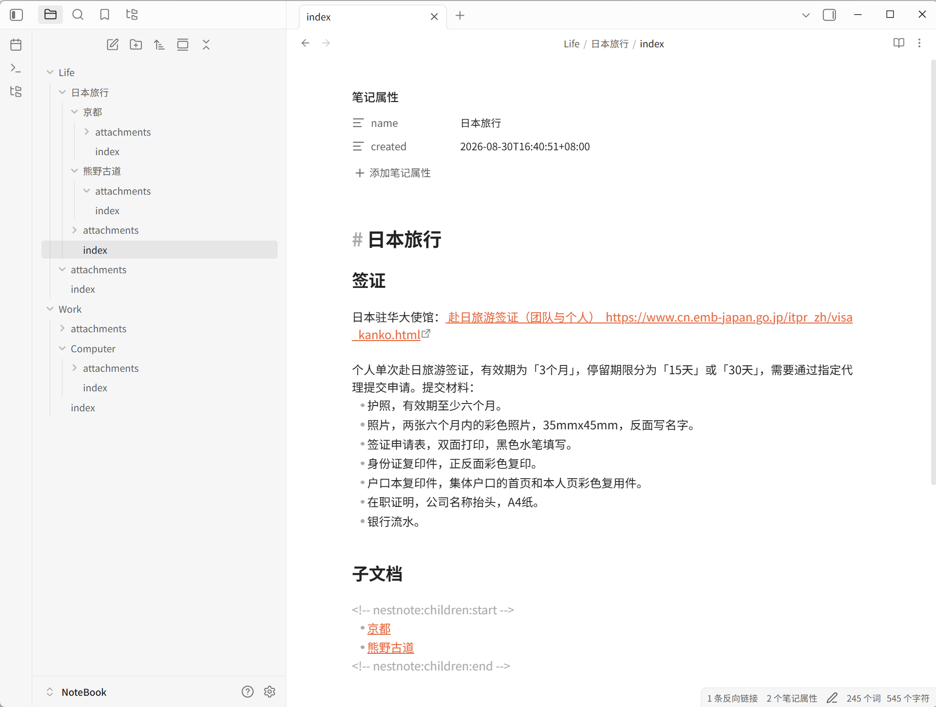
Task: Create a new note
Action: [113, 45]
